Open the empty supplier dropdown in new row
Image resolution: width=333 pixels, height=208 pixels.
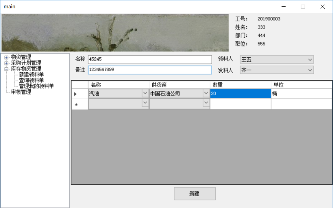pos(206,103)
